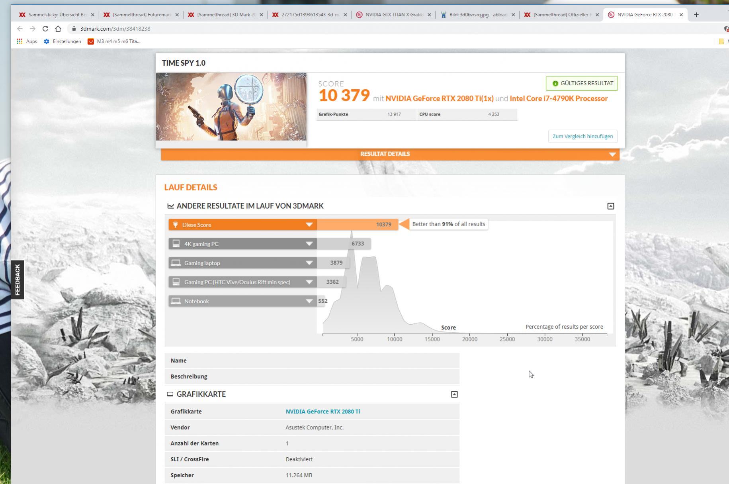This screenshot has width=729, height=484.
Task: Click the 6733 4K gaming PC bar
Action: click(x=344, y=244)
